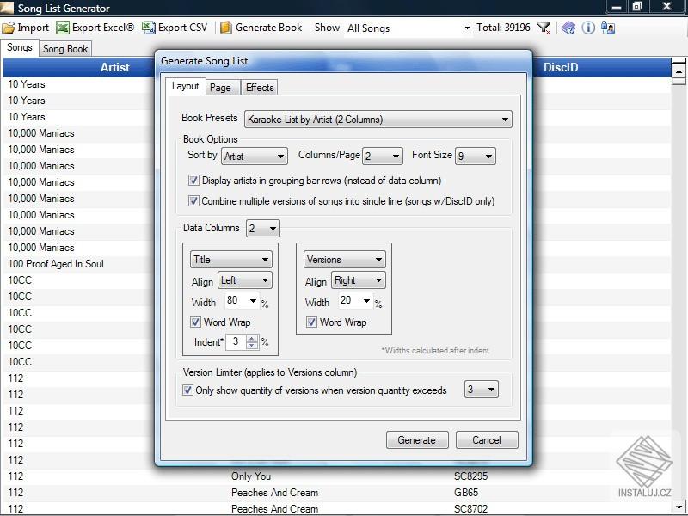Click the last toolbar icon after info

608,28
